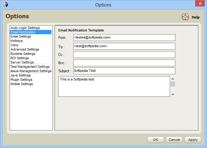Image resolution: width=207 pixels, height=148 pixels.
Task: Click the 'Email Notification Template' heading
Action: tap(81, 30)
